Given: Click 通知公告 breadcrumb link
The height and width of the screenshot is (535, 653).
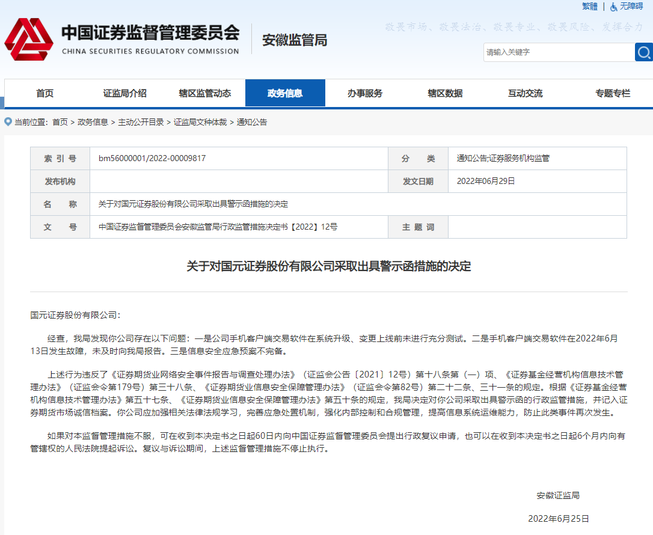Looking at the screenshot, I should pos(252,122).
